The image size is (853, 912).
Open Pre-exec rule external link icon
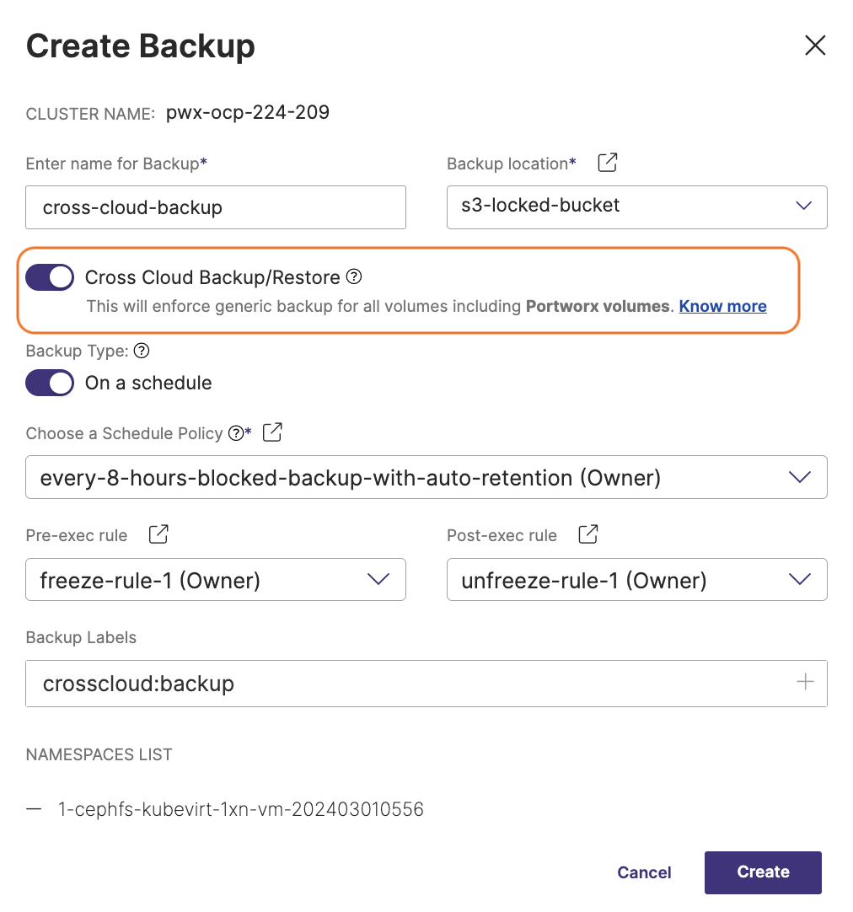[x=158, y=534]
